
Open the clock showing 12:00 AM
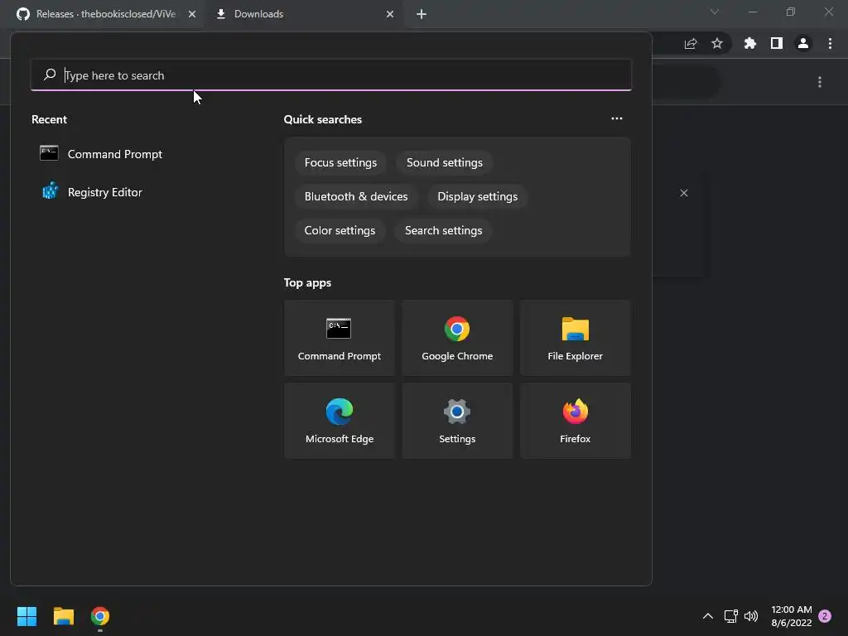click(791, 616)
